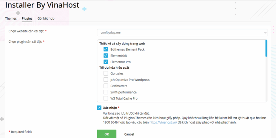Click the Jch Optimize Pro Wordpress label
Screen dimensions: 276x138
pos(130,80)
